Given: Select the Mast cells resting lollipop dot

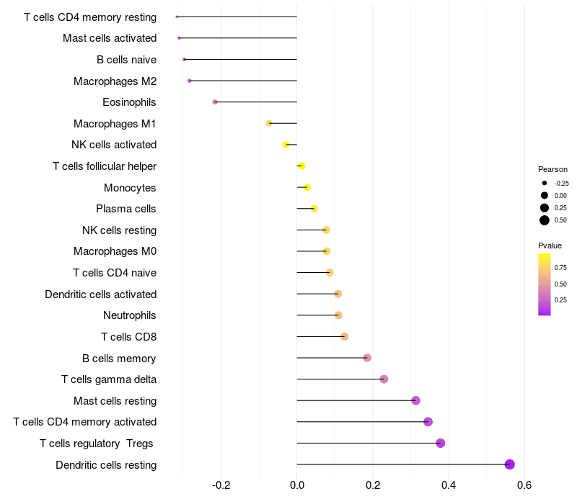Looking at the screenshot, I should (x=416, y=400).
